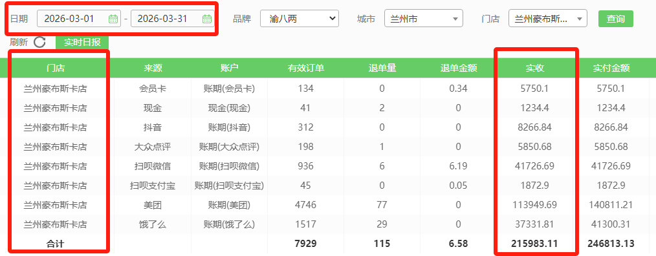The width and height of the screenshot is (656, 256).
Task: Edit the start date field 2026-03-01
Action: point(79,19)
